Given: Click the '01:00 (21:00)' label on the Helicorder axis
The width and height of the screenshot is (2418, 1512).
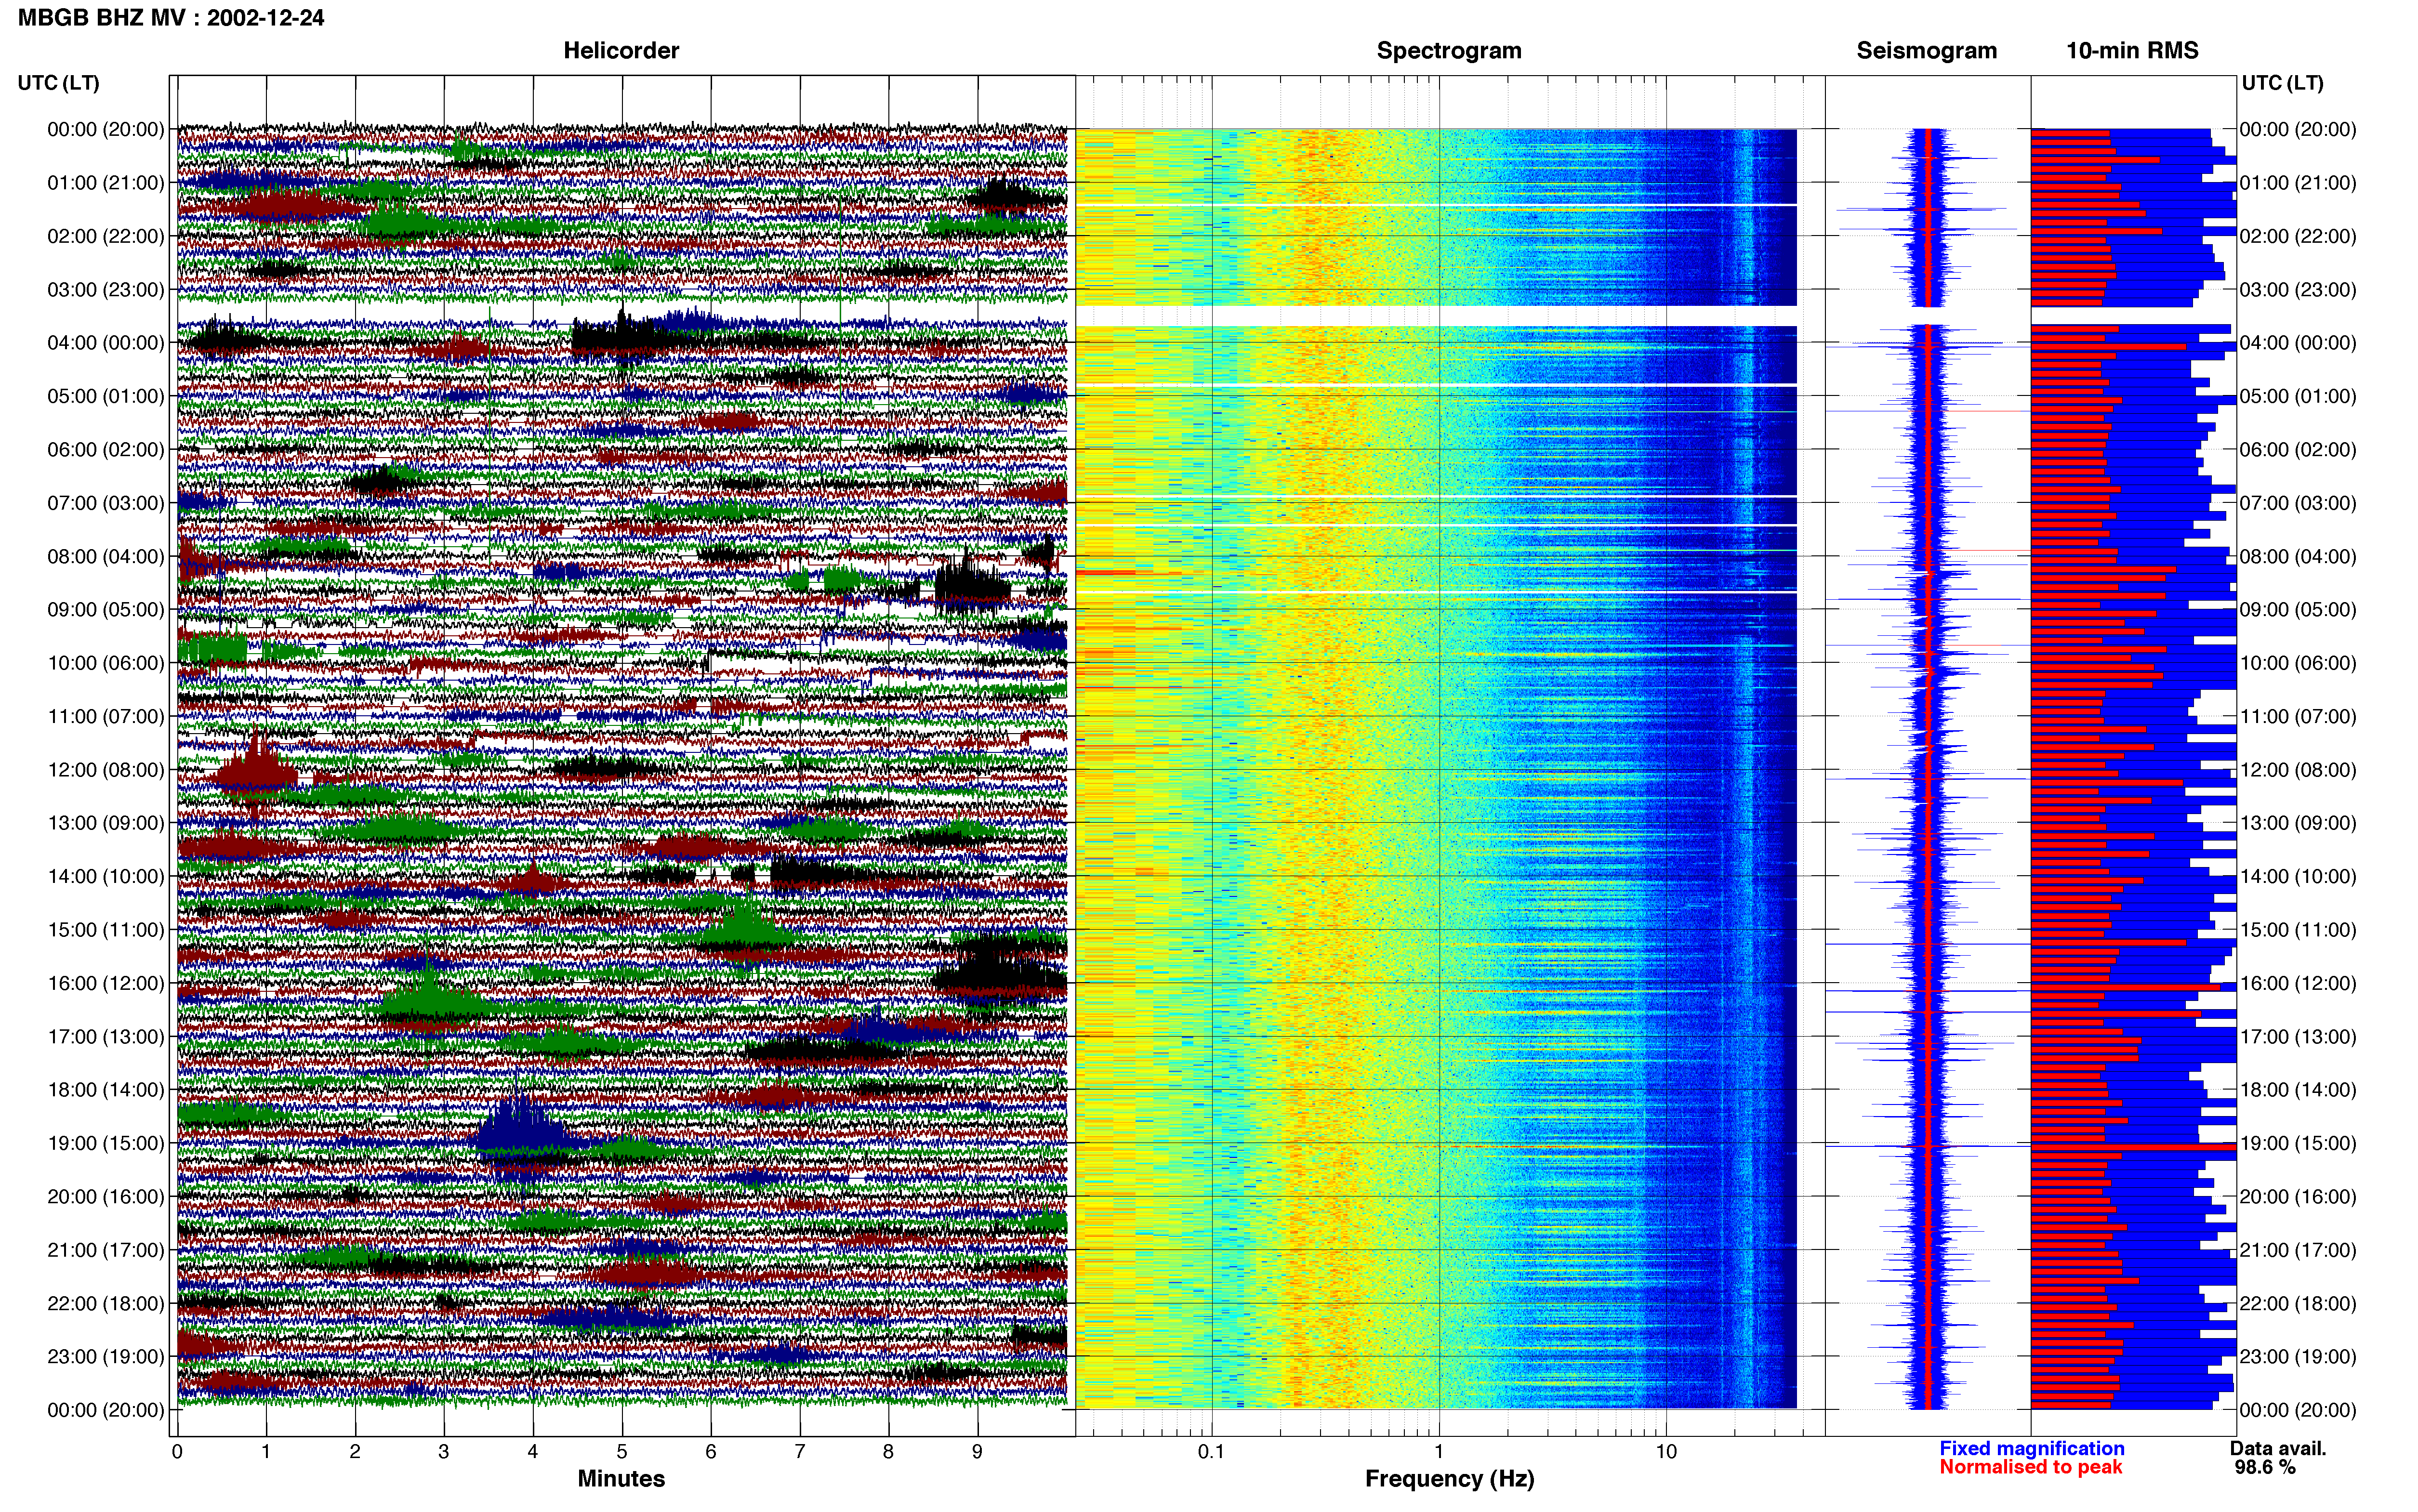Looking at the screenshot, I should [106, 183].
